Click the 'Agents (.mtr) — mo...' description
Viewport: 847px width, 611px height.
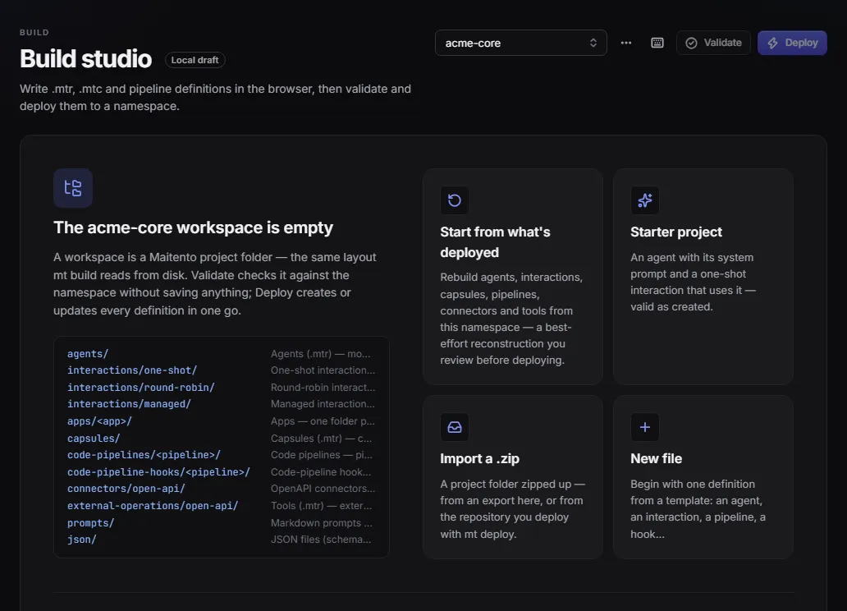pos(320,354)
